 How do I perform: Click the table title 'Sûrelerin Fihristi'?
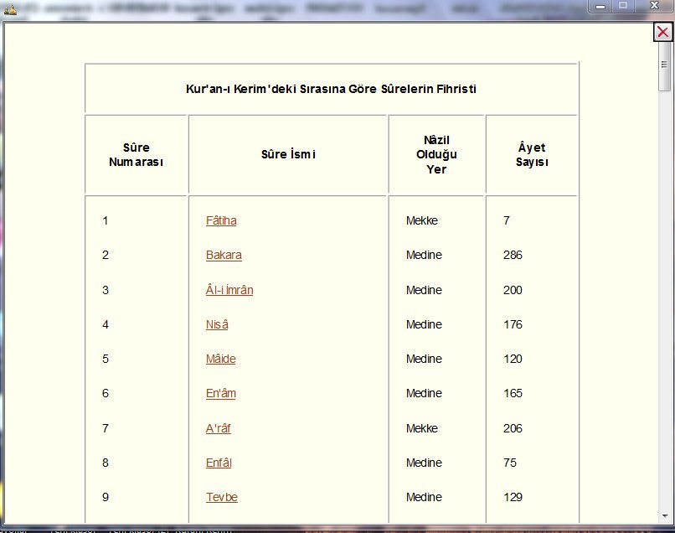[x=331, y=88]
